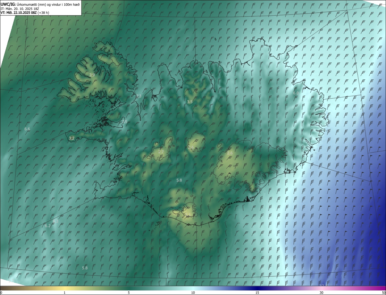Click the "IT: Mán. 20. 10. 2025 18Z" line

click(x=20, y=8)
